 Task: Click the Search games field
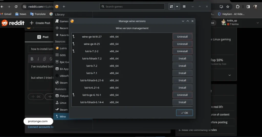132,7
